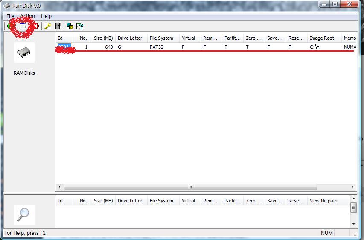Open the properties window toolbar icon

click(23, 26)
